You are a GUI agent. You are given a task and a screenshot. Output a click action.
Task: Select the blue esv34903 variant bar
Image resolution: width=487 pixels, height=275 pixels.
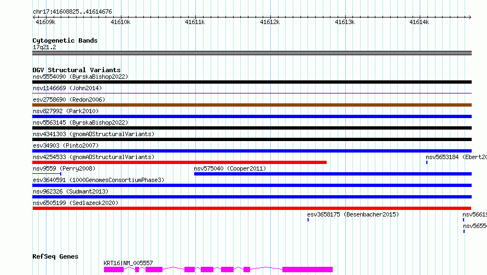252,151
